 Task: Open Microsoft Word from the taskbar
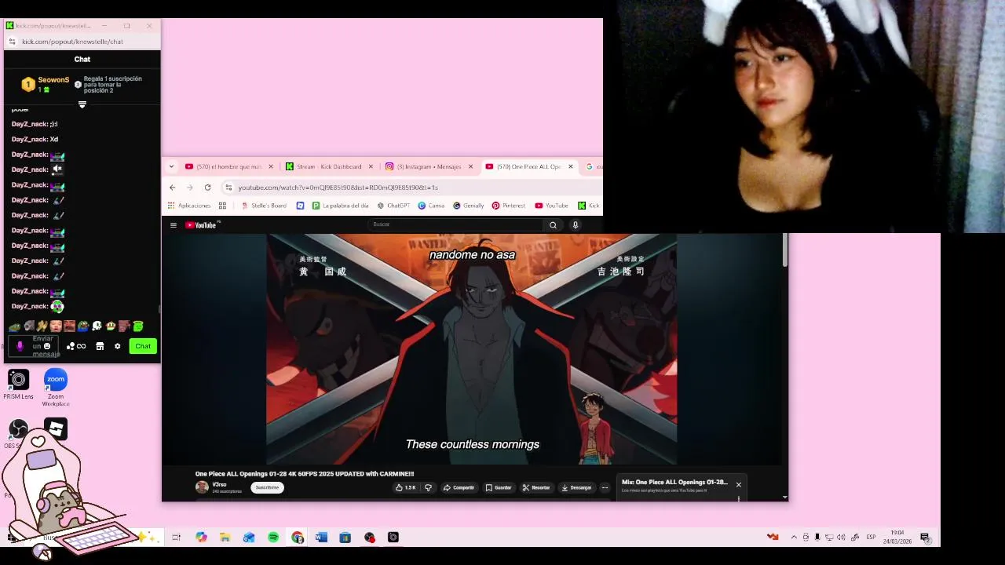pyautogui.click(x=321, y=538)
